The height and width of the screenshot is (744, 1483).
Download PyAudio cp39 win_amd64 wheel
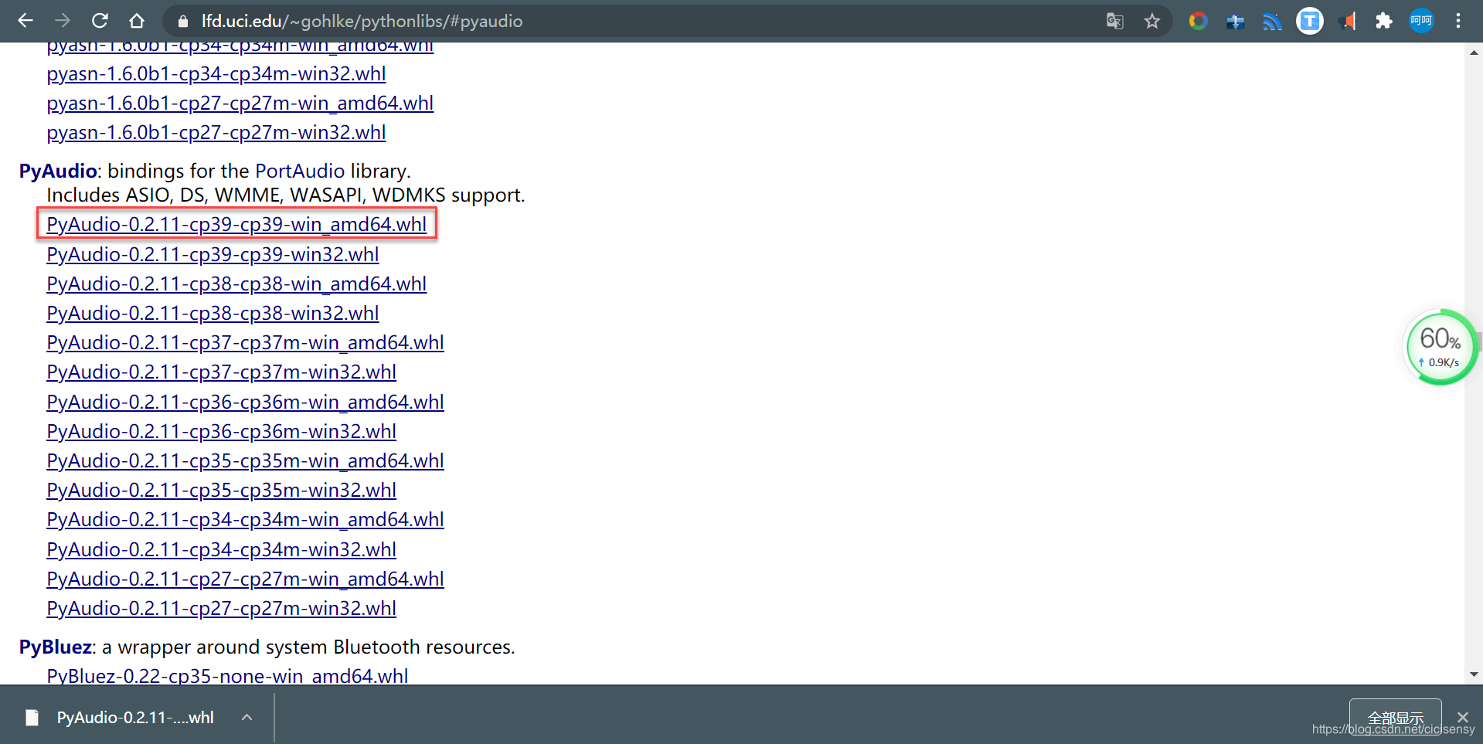tap(236, 224)
